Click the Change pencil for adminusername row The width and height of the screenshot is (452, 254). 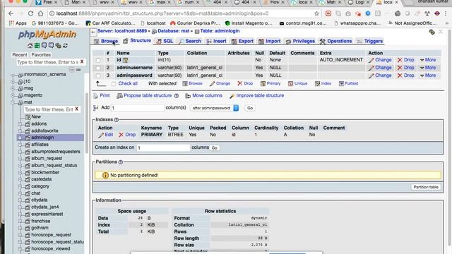(x=371, y=68)
